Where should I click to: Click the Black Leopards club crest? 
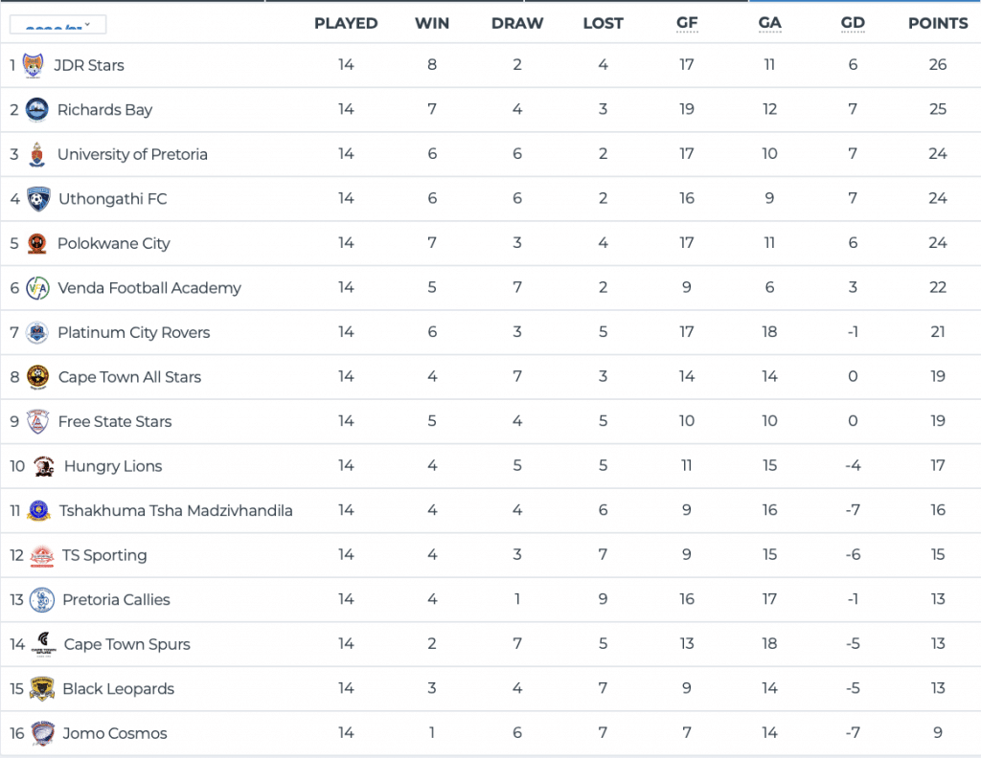(x=41, y=689)
